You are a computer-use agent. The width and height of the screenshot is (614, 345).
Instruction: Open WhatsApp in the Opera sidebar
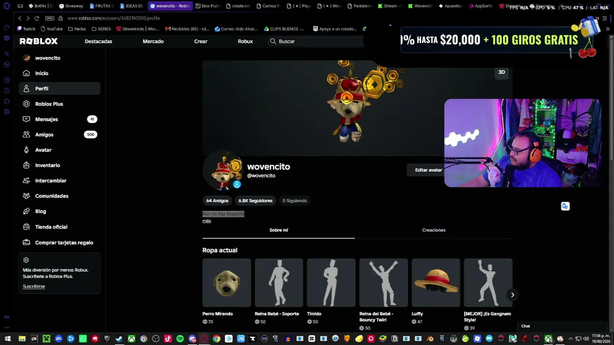pos(7,64)
